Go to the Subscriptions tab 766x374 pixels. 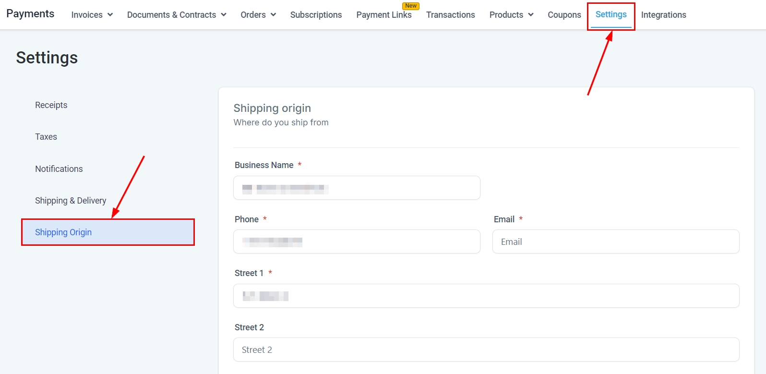[x=316, y=15]
